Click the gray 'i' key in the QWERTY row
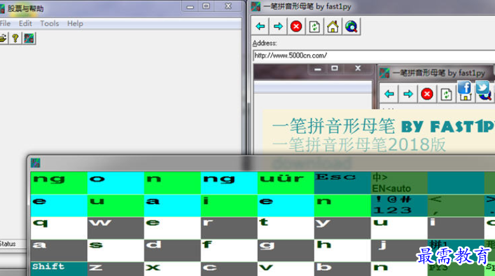The height and width of the screenshot is (276, 495). [456, 228]
